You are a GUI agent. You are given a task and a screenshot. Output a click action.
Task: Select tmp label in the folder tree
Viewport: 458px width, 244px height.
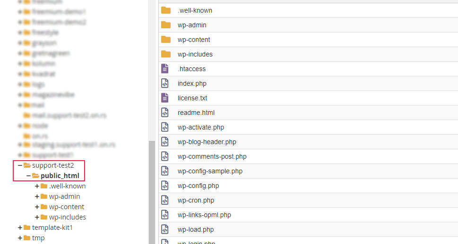pos(38,238)
